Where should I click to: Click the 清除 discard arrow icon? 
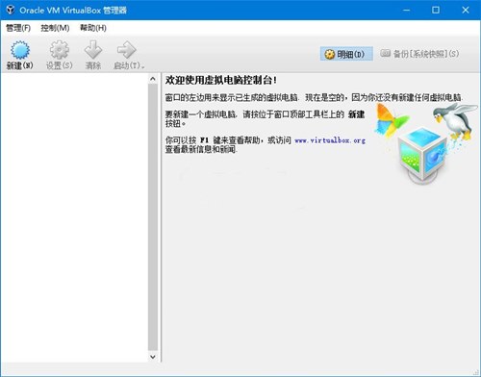(93, 50)
